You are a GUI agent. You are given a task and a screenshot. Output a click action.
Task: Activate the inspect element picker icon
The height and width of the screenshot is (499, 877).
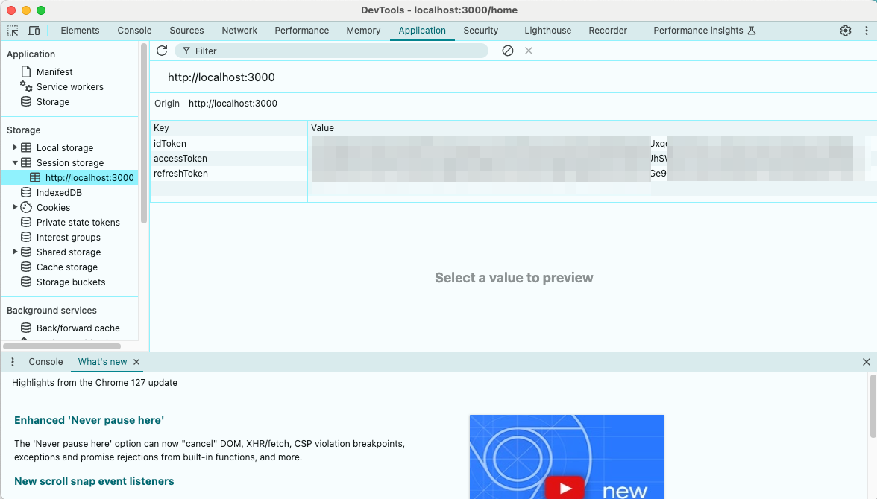click(13, 31)
